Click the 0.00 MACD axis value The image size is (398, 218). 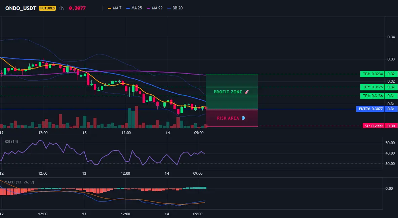(389, 188)
